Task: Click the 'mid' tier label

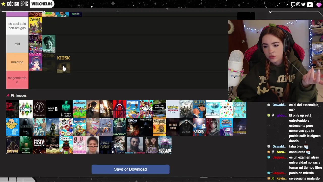Action: [x=17, y=44]
